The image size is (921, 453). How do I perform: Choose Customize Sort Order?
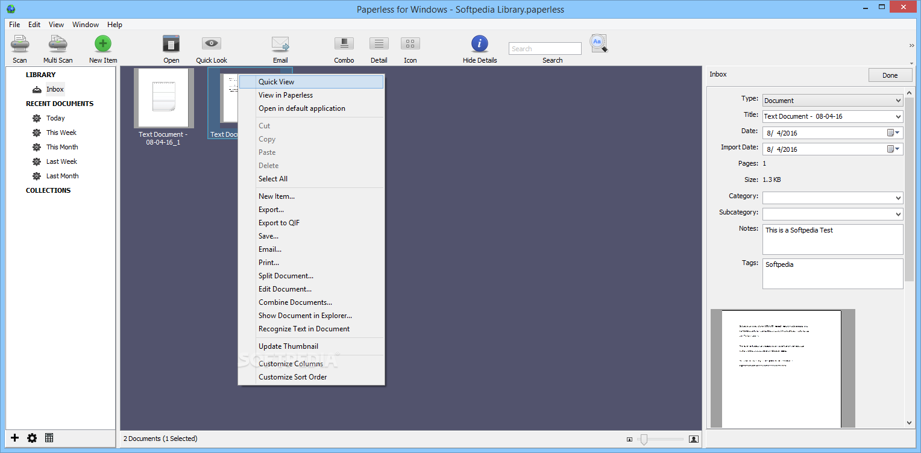point(312,377)
